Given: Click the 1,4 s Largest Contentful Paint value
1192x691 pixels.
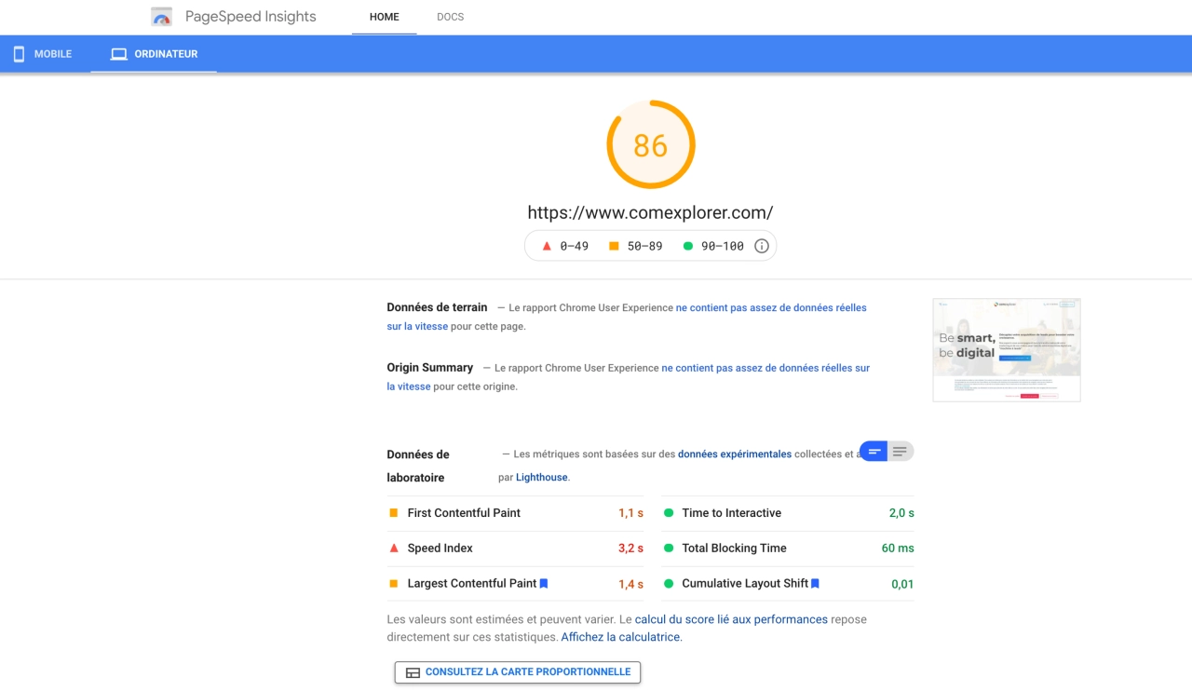Looking at the screenshot, I should (630, 584).
